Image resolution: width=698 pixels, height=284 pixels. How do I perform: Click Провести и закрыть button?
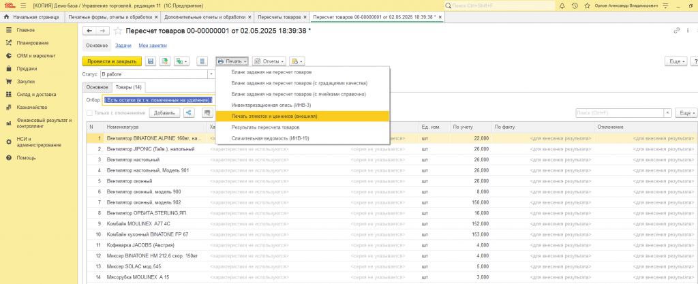112,61
